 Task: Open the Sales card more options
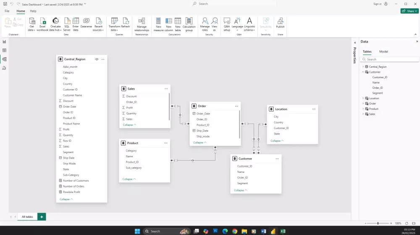(x=166, y=89)
